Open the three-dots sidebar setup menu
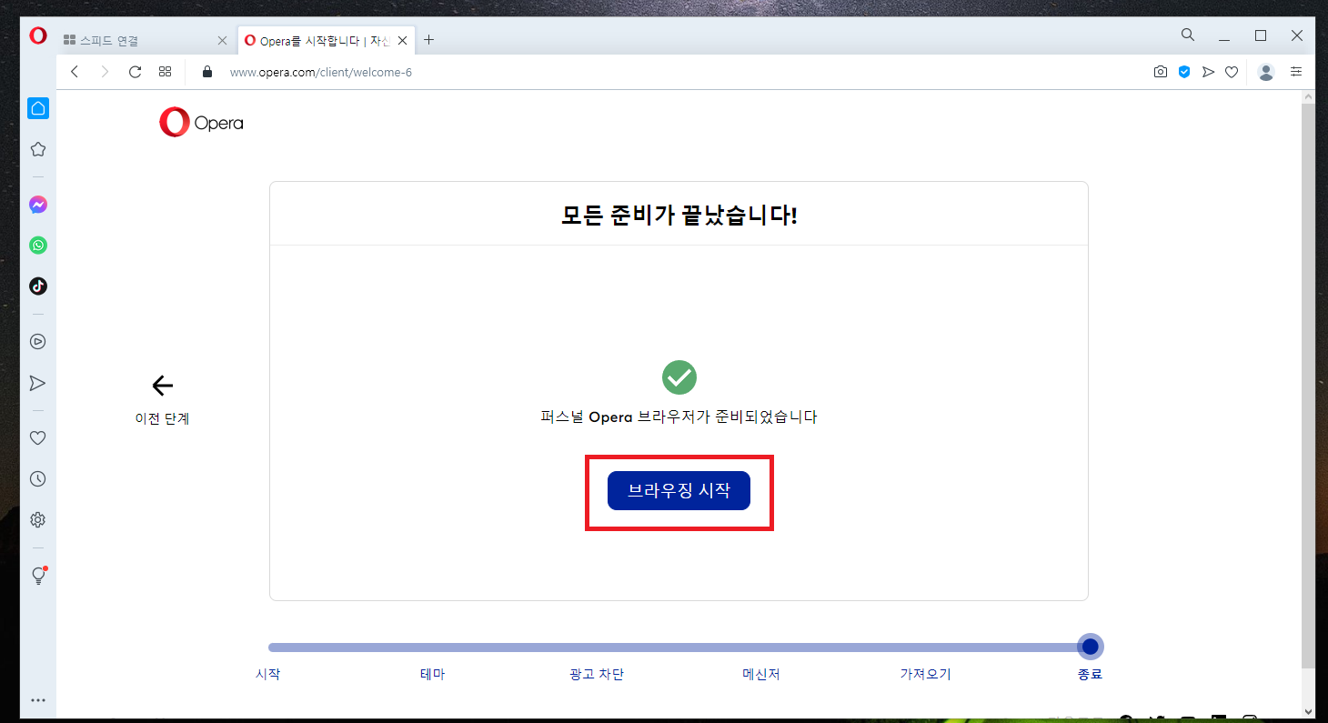 [38, 700]
